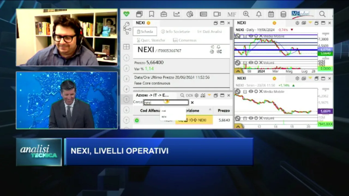Open the briefcase portfolio icon
The width and height of the screenshot is (349, 196).
(164, 14)
